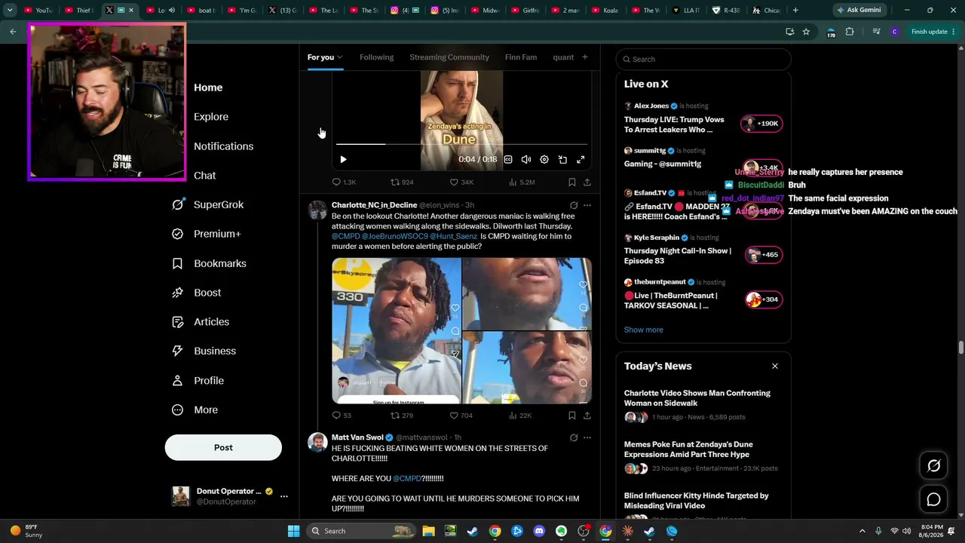
Task: Open Articles in sidebar
Action: [200, 322]
